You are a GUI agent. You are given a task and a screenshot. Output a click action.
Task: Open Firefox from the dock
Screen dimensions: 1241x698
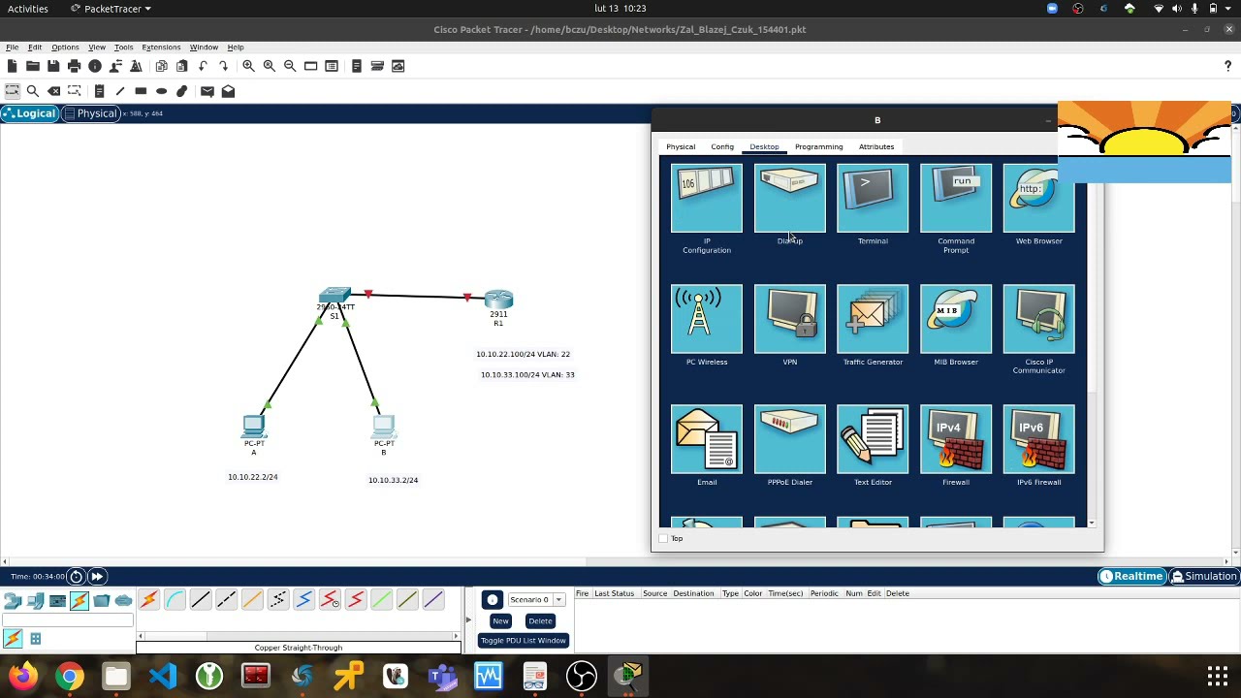[23, 676]
